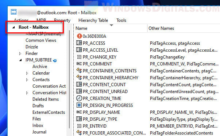The height and width of the screenshot is (136, 220).
Task: Select the Drizzle folder
Action: pos(32,47)
